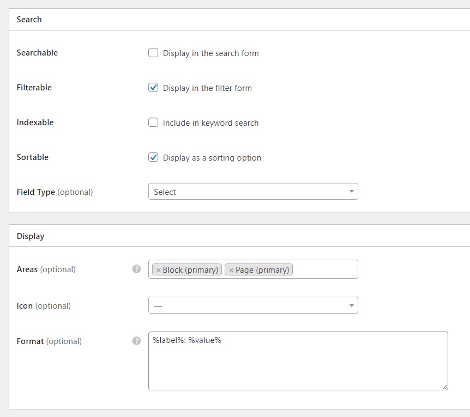Click the Sortable field label
This screenshot has height=417, width=470.
point(32,157)
